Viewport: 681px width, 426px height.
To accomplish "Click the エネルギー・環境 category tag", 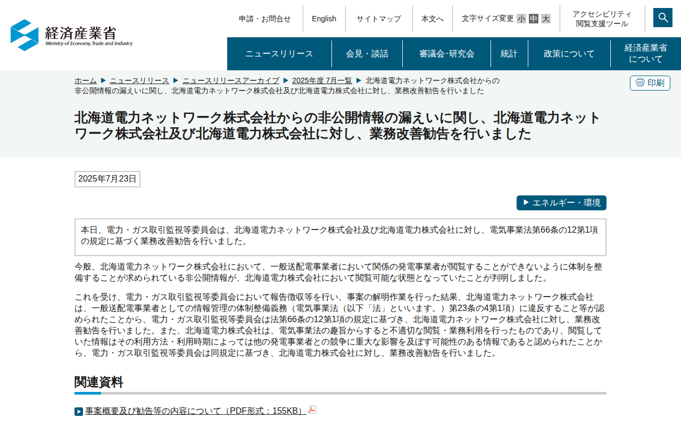I will [x=561, y=203].
